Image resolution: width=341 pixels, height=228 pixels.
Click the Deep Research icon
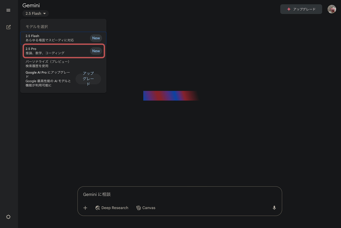[98, 208]
